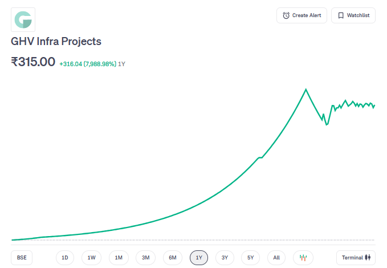Switch to candlestick chart view
Screen dimensions: 387x268
coord(303,258)
